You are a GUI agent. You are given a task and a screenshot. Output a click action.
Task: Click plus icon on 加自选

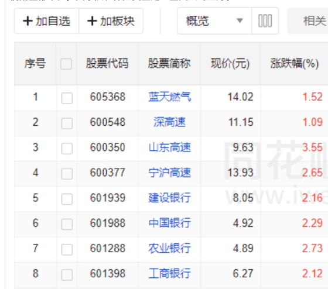(x=28, y=21)
